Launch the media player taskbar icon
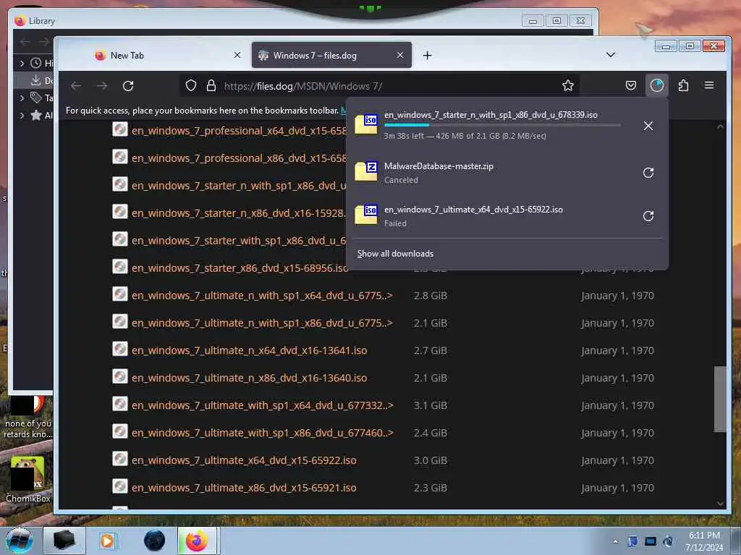Image resolution: width=741 pixels, height=555 pixels. tap(108, 541)
